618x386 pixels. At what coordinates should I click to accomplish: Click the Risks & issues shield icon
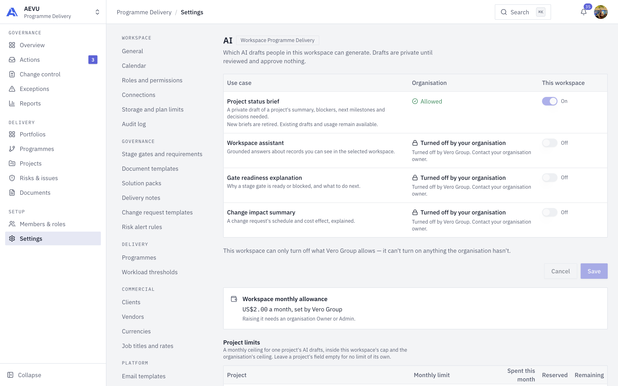[x=12, y=178]
